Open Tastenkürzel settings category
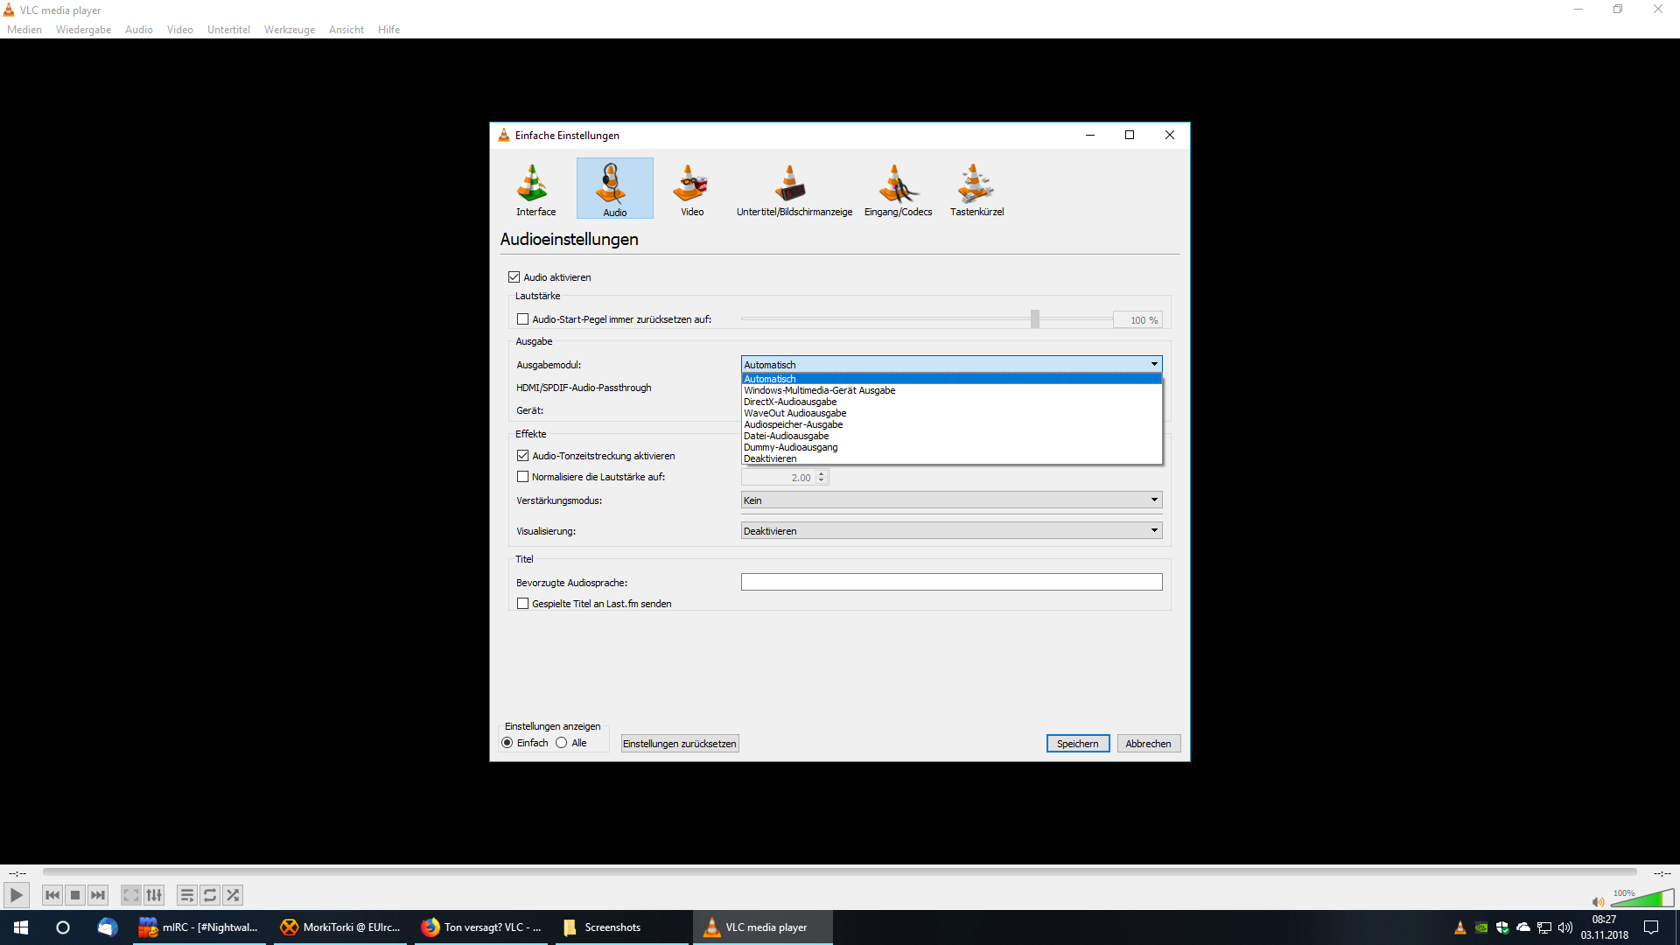The image size is (1680, 945). [x=976, y=189]
